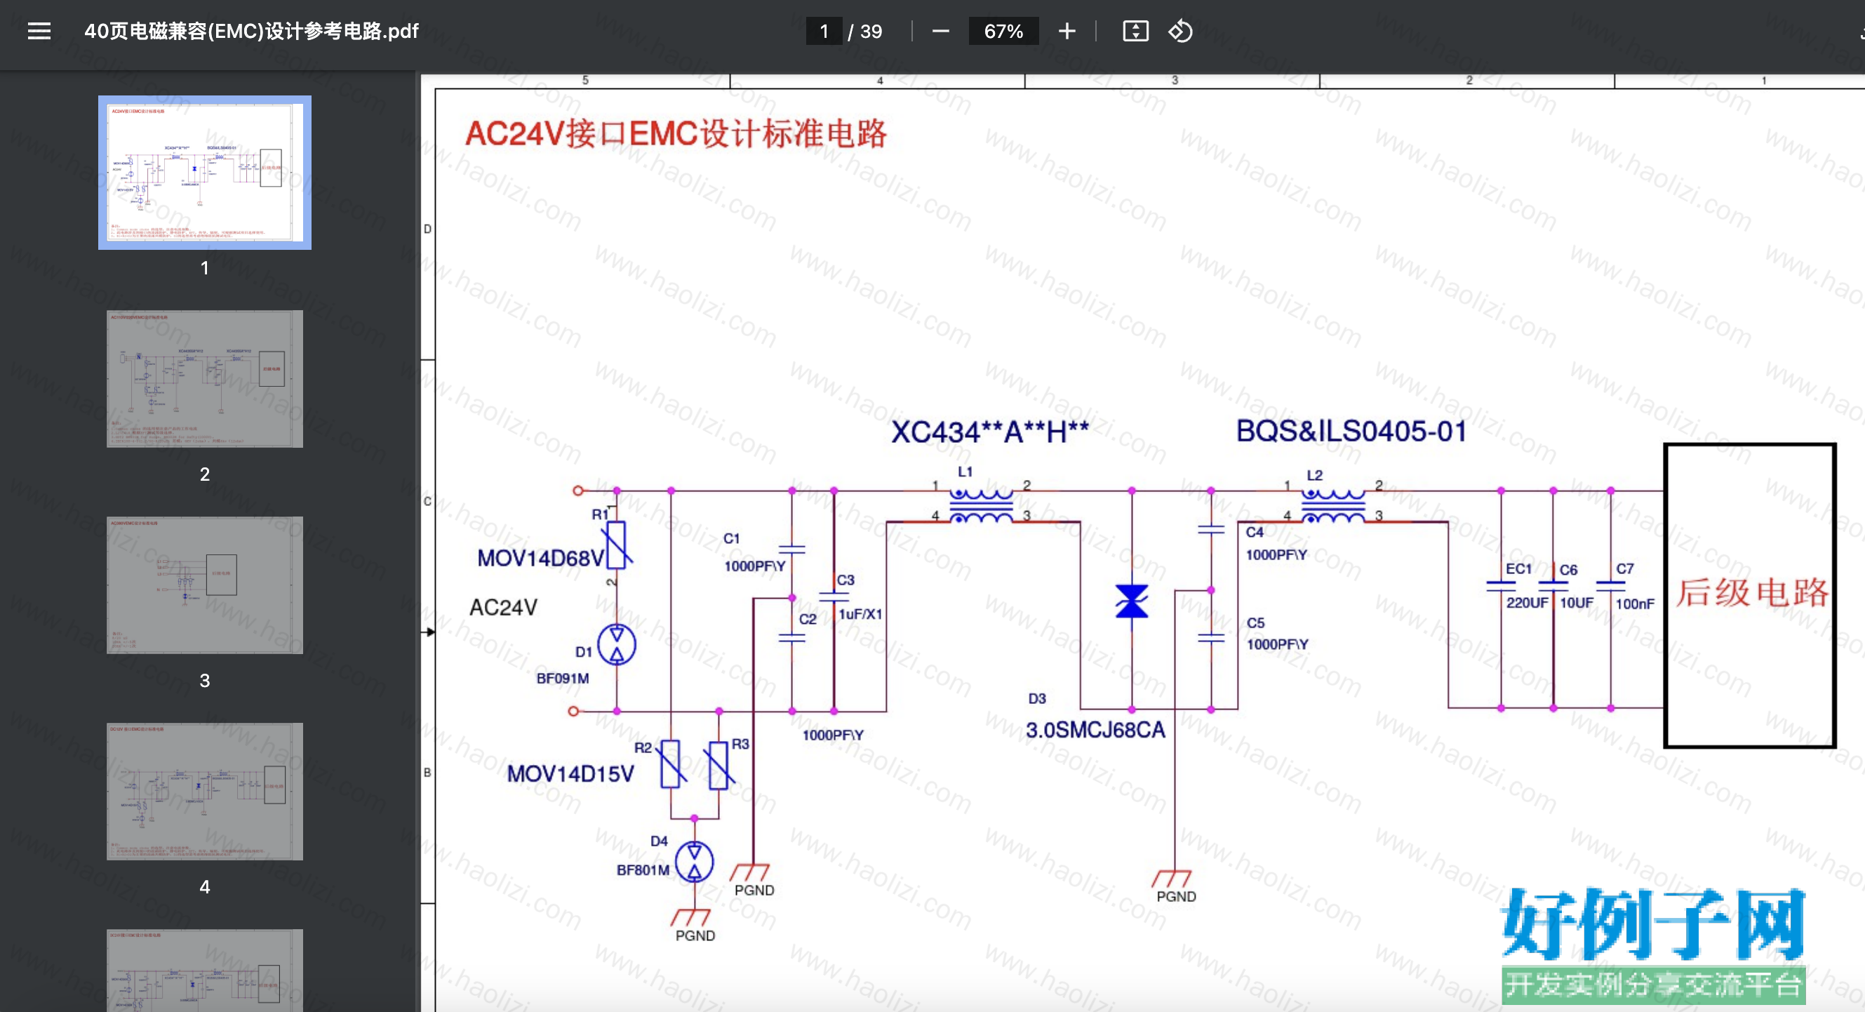Click the 10UF capacitor value

(1576, 603)
